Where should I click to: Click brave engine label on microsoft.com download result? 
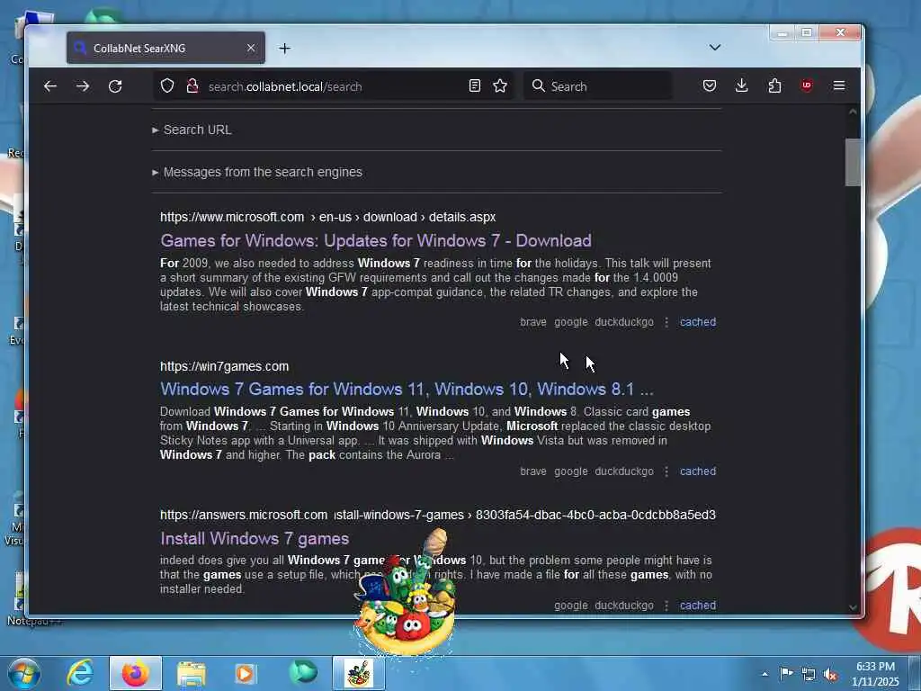tap(532, 322)
